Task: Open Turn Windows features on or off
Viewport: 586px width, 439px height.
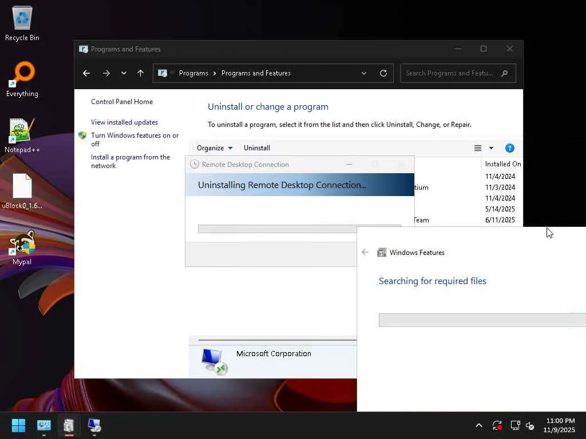Action: tap(134, 139)
